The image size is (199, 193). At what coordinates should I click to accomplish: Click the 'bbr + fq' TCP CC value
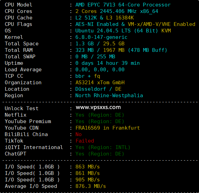pos(88,76)
